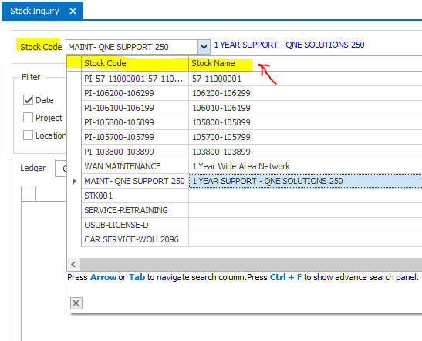
Task: Select row PI-105800-105899
Action: tap(135, 122)
